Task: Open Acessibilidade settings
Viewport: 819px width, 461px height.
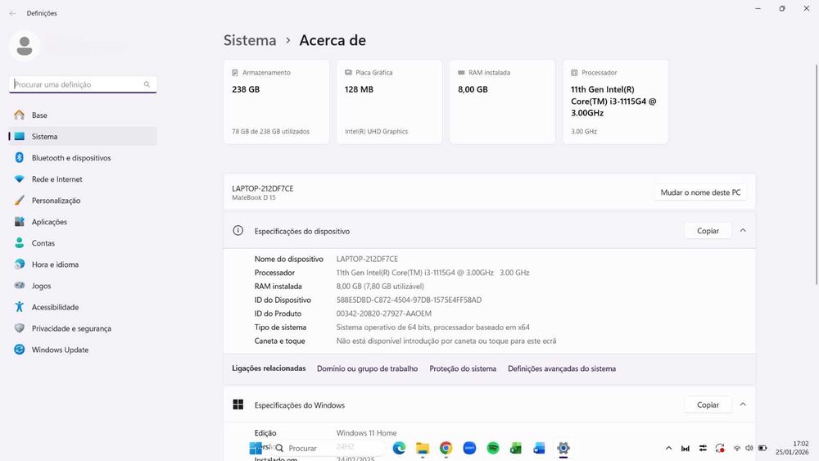Action: point(83,308)
